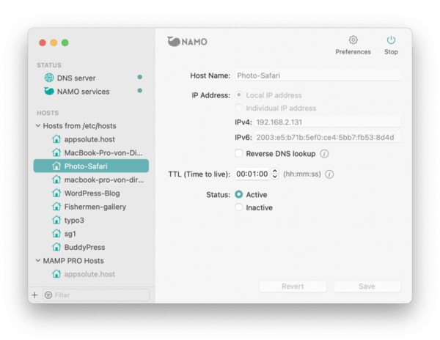The width and height of the screenshot is (440, 340).
Task: Click the IPv4 address field
Action: click(327, 122)
